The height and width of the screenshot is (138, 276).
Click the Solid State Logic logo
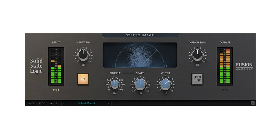point(36,66)
